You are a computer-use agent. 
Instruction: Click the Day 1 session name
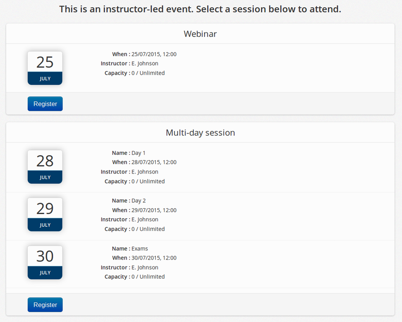139,153
